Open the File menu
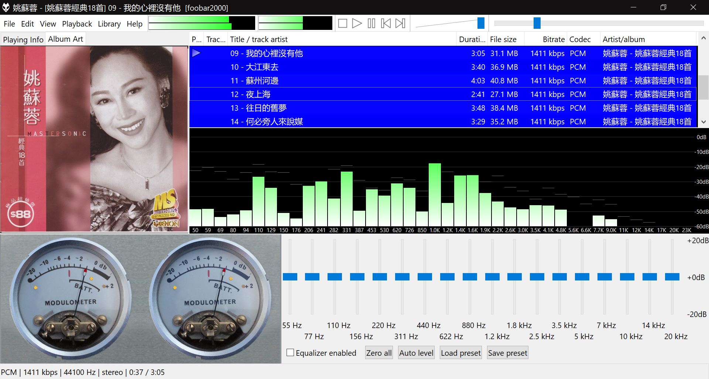This screenshot has width=709, height=379. click(9, 24)
